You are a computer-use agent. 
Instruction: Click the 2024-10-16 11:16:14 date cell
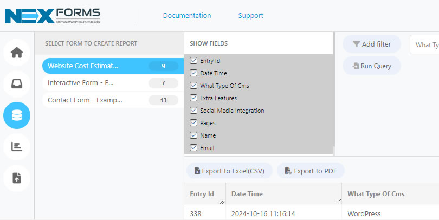[x=263, y=214]
